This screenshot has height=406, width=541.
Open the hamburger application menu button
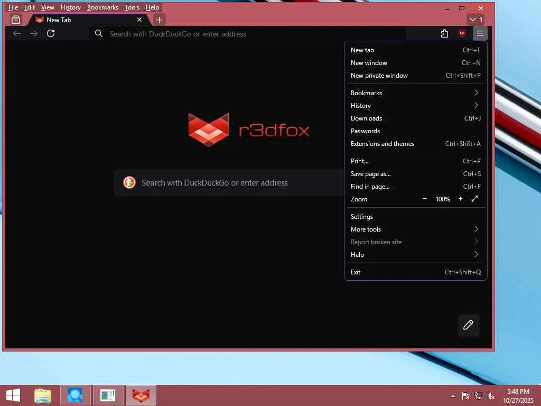point(480,33)
